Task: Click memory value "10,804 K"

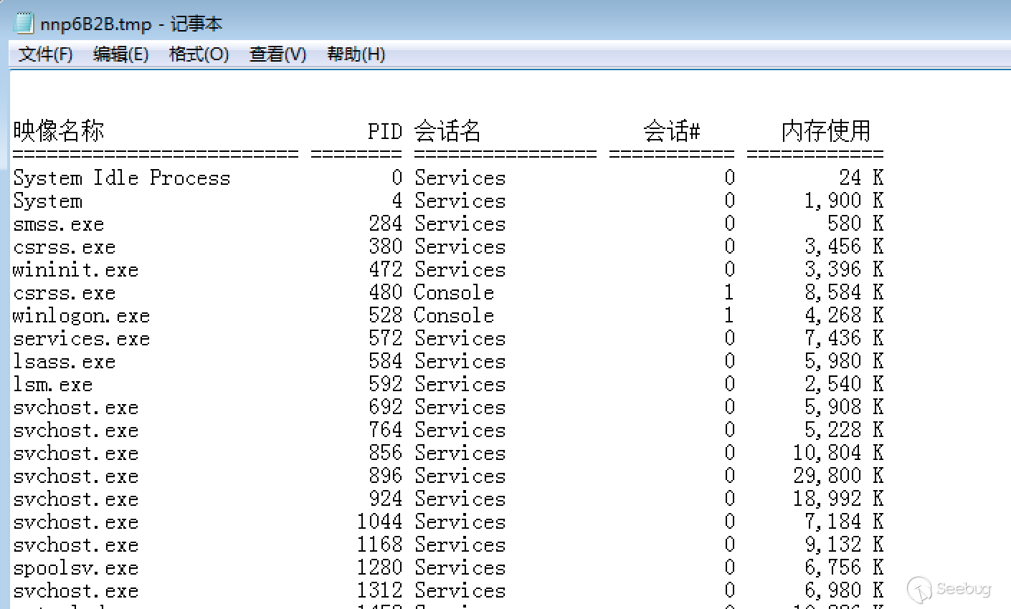Action: point(838,453)
